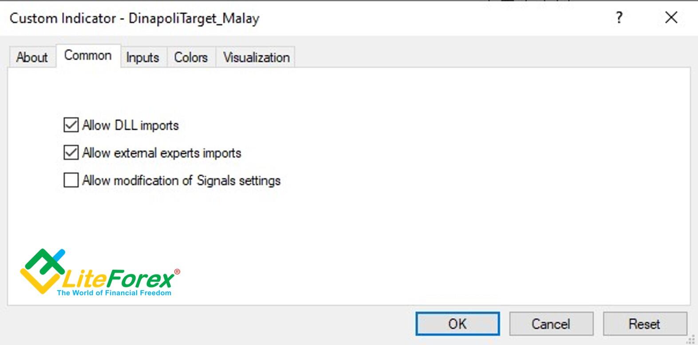
Task: Dismiss the dialog with Cancel
Action: pos(551,324)
